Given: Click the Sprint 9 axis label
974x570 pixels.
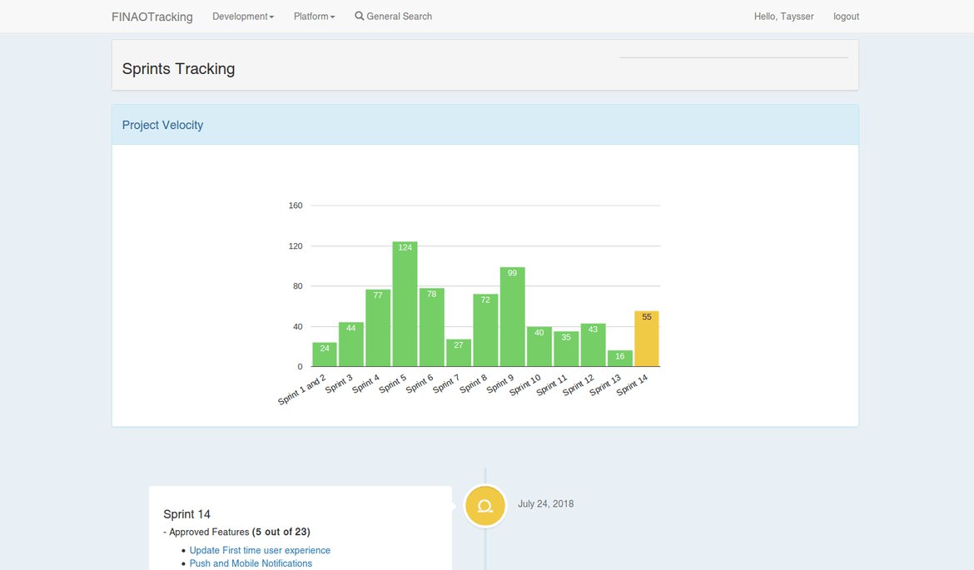Looking at the screenshot, I should [500, 384].
